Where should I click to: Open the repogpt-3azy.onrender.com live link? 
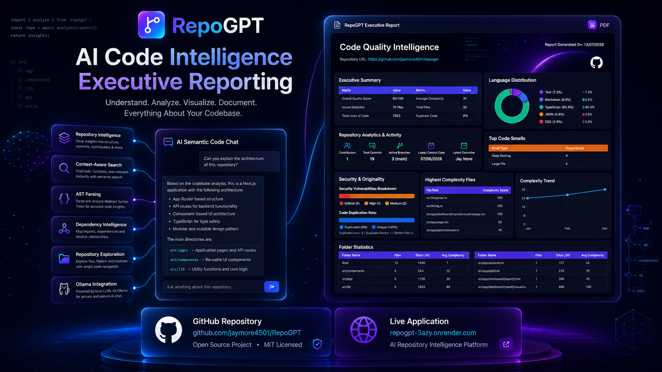point(433,333)
